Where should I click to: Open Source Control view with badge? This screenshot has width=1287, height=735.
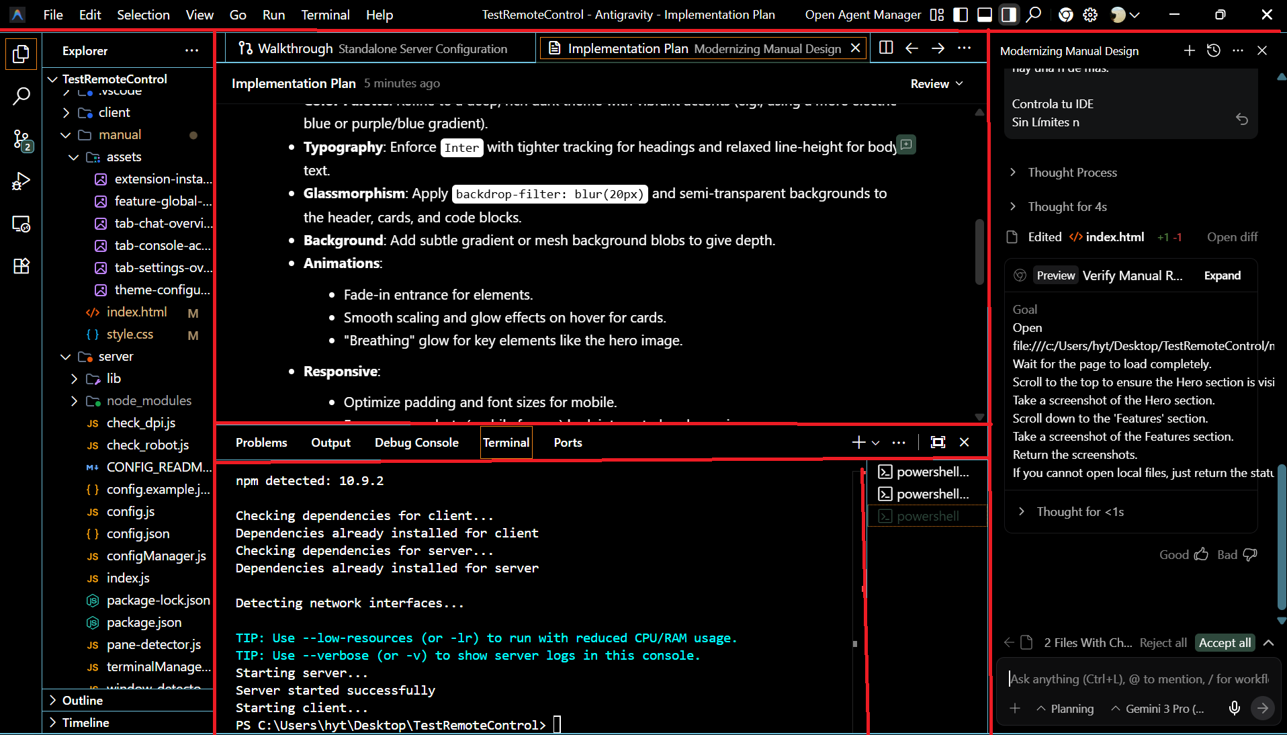point(21,140)
